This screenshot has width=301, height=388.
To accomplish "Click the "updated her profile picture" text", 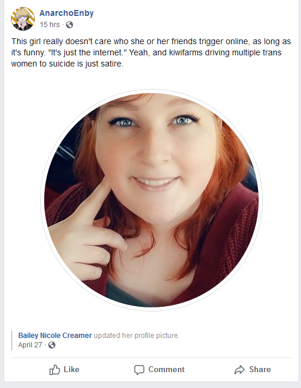I will (137, 336).
